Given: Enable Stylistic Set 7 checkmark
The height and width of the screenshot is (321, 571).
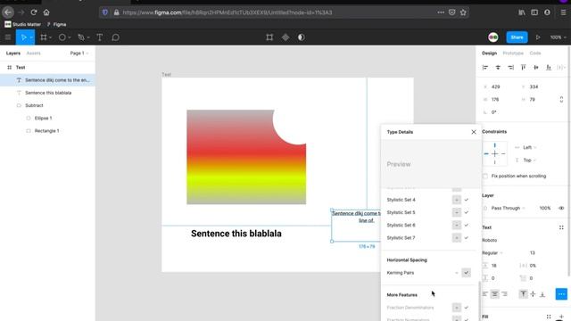Looking at the screenshot, I should point(466,238).
